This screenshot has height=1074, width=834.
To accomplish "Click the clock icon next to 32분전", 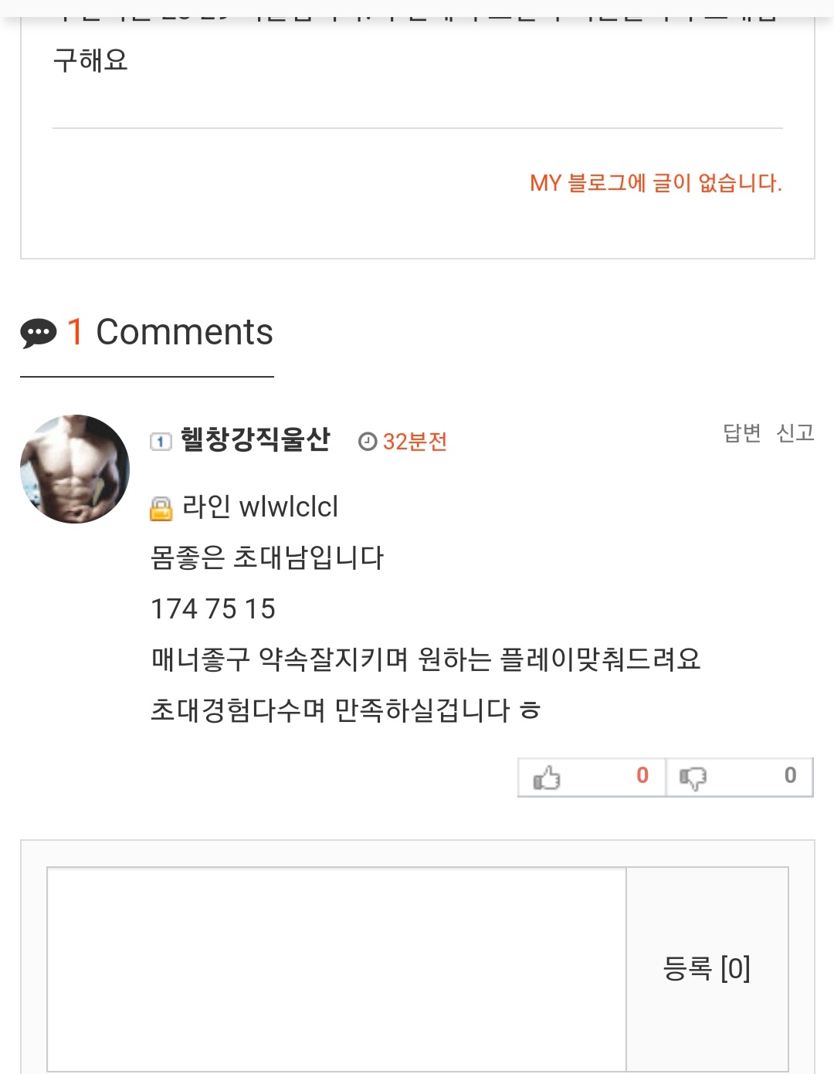I will (x=368, y=442).
